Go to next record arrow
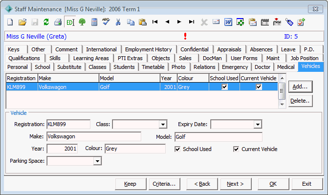Viewport: 328px width, 195px height. [179, 22]
